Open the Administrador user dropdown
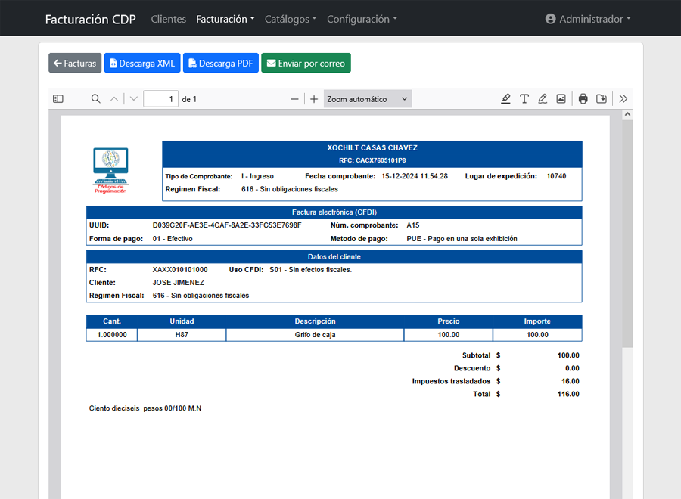The width and height of the screenshot is (681, 499). pos(588,19)
